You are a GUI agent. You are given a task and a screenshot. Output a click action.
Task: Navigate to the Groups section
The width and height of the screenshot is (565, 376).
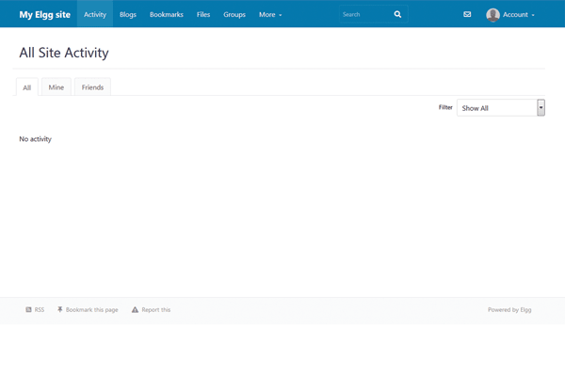[x=234, y=15]
